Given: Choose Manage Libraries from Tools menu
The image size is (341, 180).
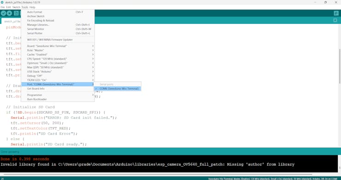Looking at the screenshot, I should (x=58, y=25).
